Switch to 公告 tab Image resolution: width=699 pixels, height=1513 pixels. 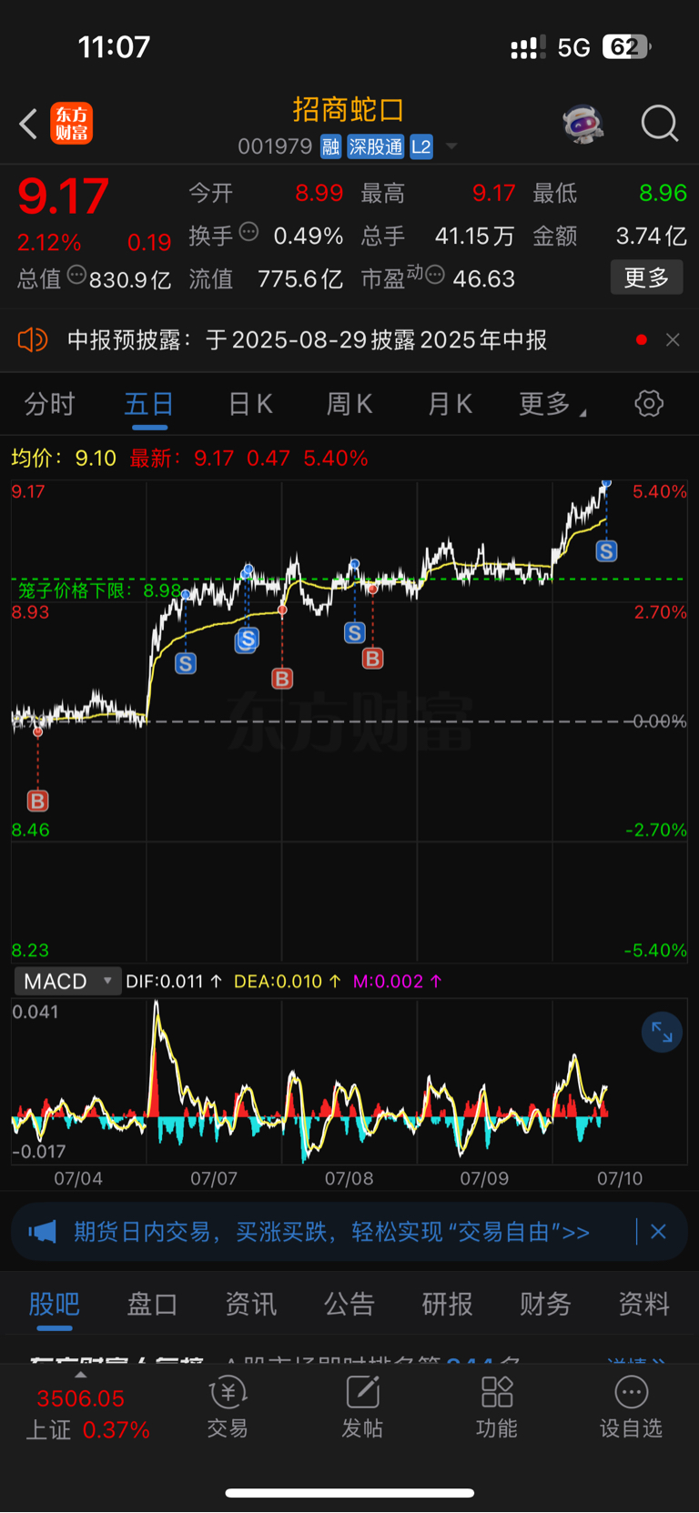pyautogui.click(x=349, y=1304)
